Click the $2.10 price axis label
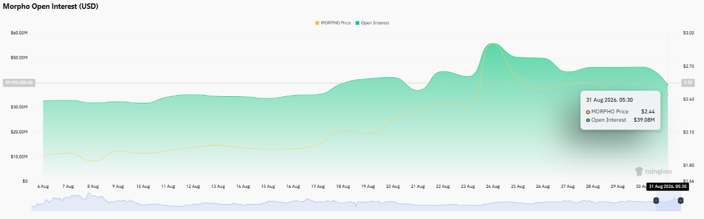 (688, 132)
